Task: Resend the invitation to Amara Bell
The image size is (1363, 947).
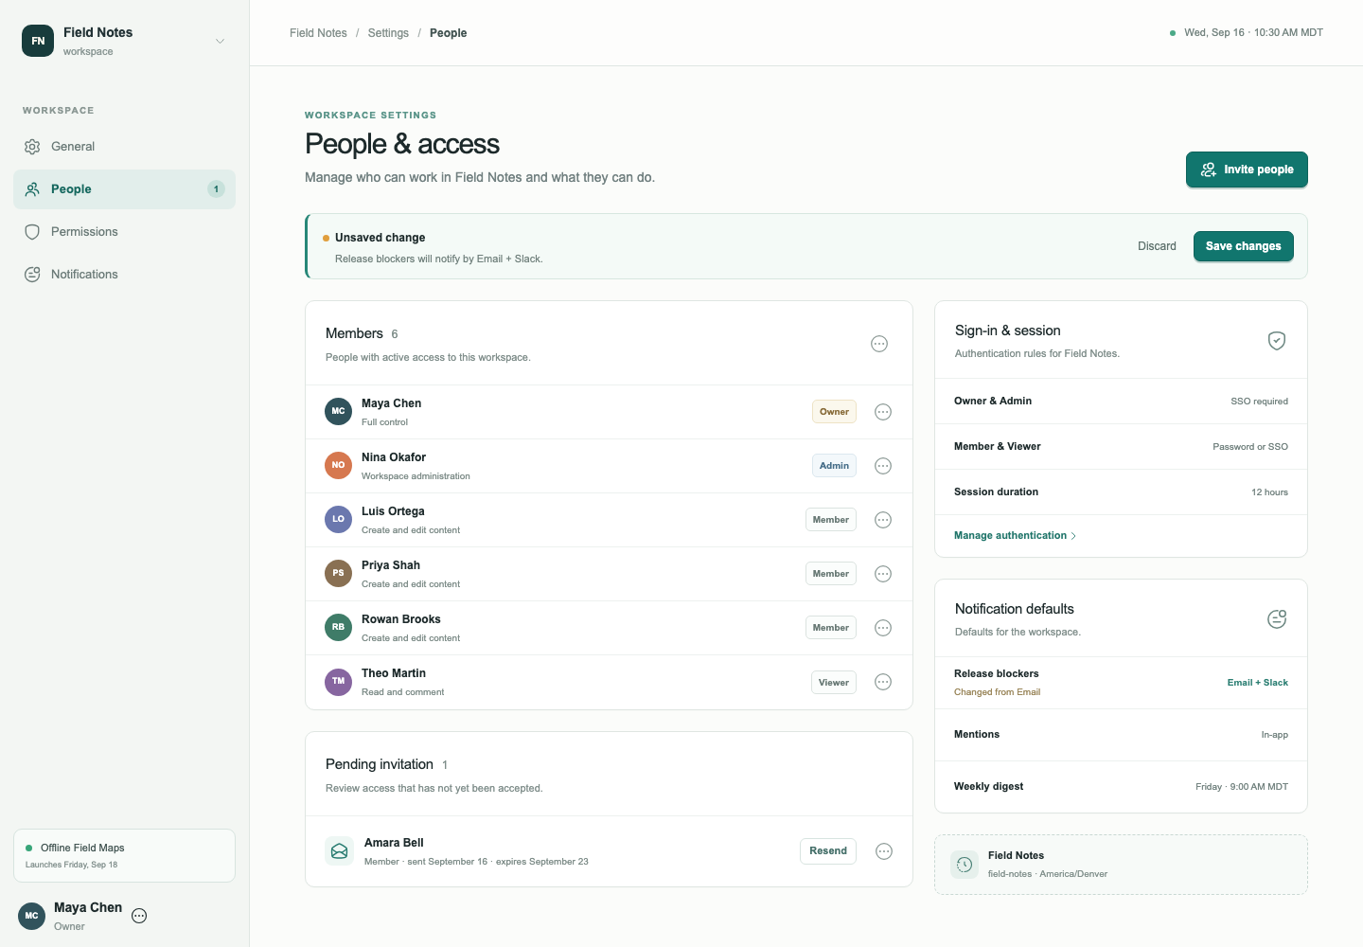Action: click(828, 851)
